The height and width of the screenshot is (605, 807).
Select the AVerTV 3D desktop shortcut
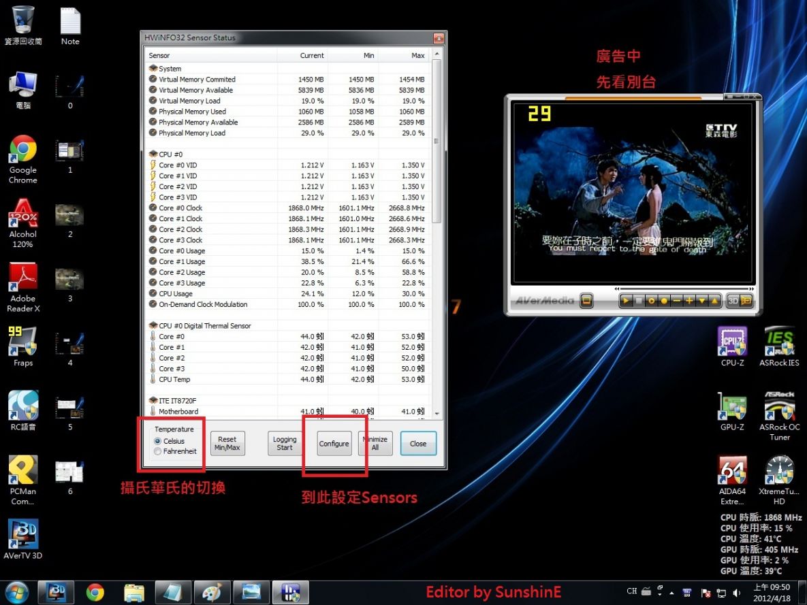(22, 539)
